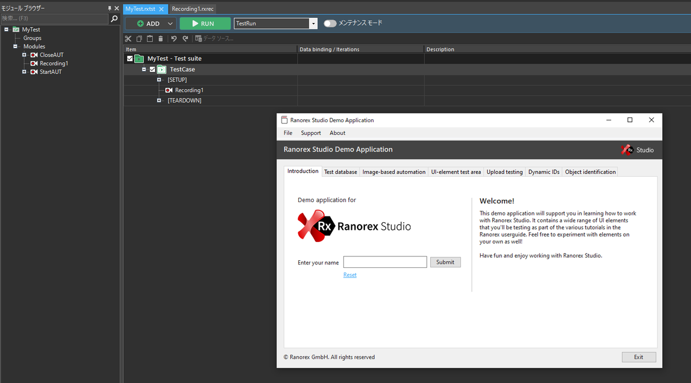The height and width of the screenshot is (383, 691).
Task: Pin the module browser panel
Action: [109, 8]
